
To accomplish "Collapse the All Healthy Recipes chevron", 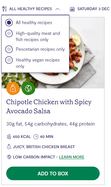I will point(57,9).
